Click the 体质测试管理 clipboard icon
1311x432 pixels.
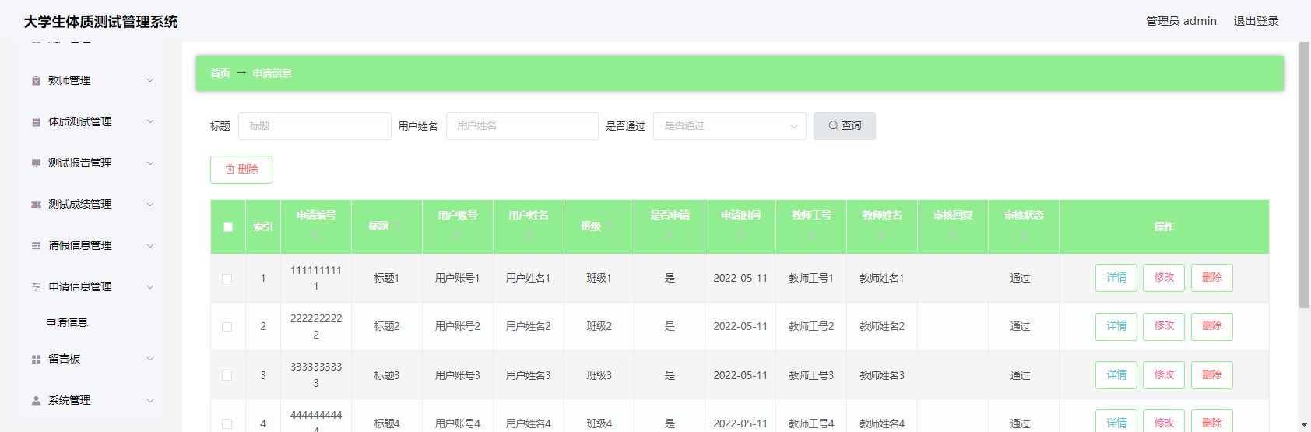[x=36, y=121]
